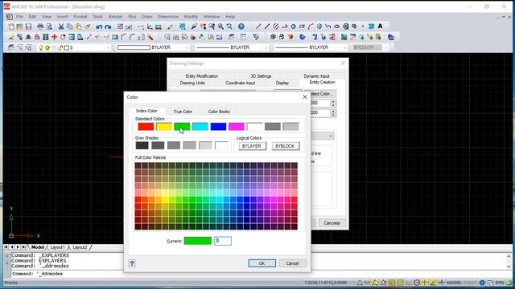Toggle the MODEL status bar button
Image resolution: width=515 pixels, height=289 pixels.
tap(454, 283)
